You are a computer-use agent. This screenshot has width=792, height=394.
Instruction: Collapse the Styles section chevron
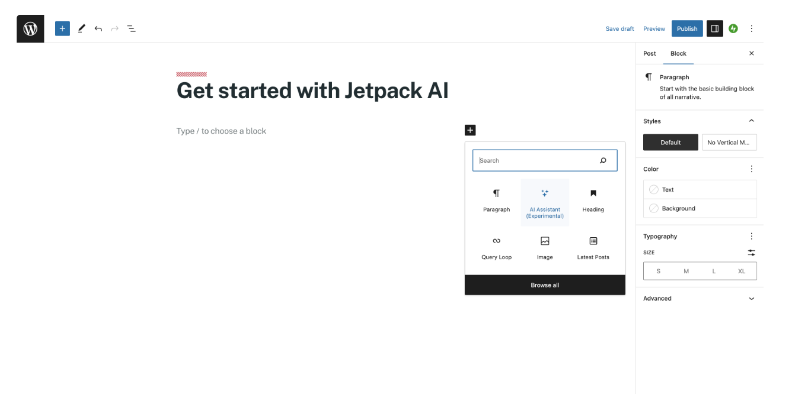pyautogui.click(x=752, y=121)
